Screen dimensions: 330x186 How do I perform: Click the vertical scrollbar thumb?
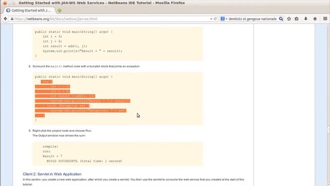tap(328, 130)
